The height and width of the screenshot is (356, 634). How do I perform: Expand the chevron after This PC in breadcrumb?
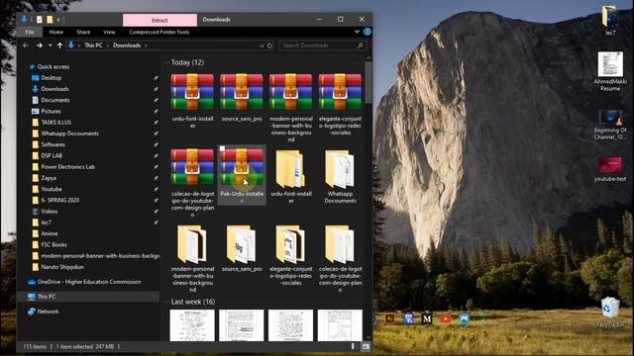click(108, 45)
